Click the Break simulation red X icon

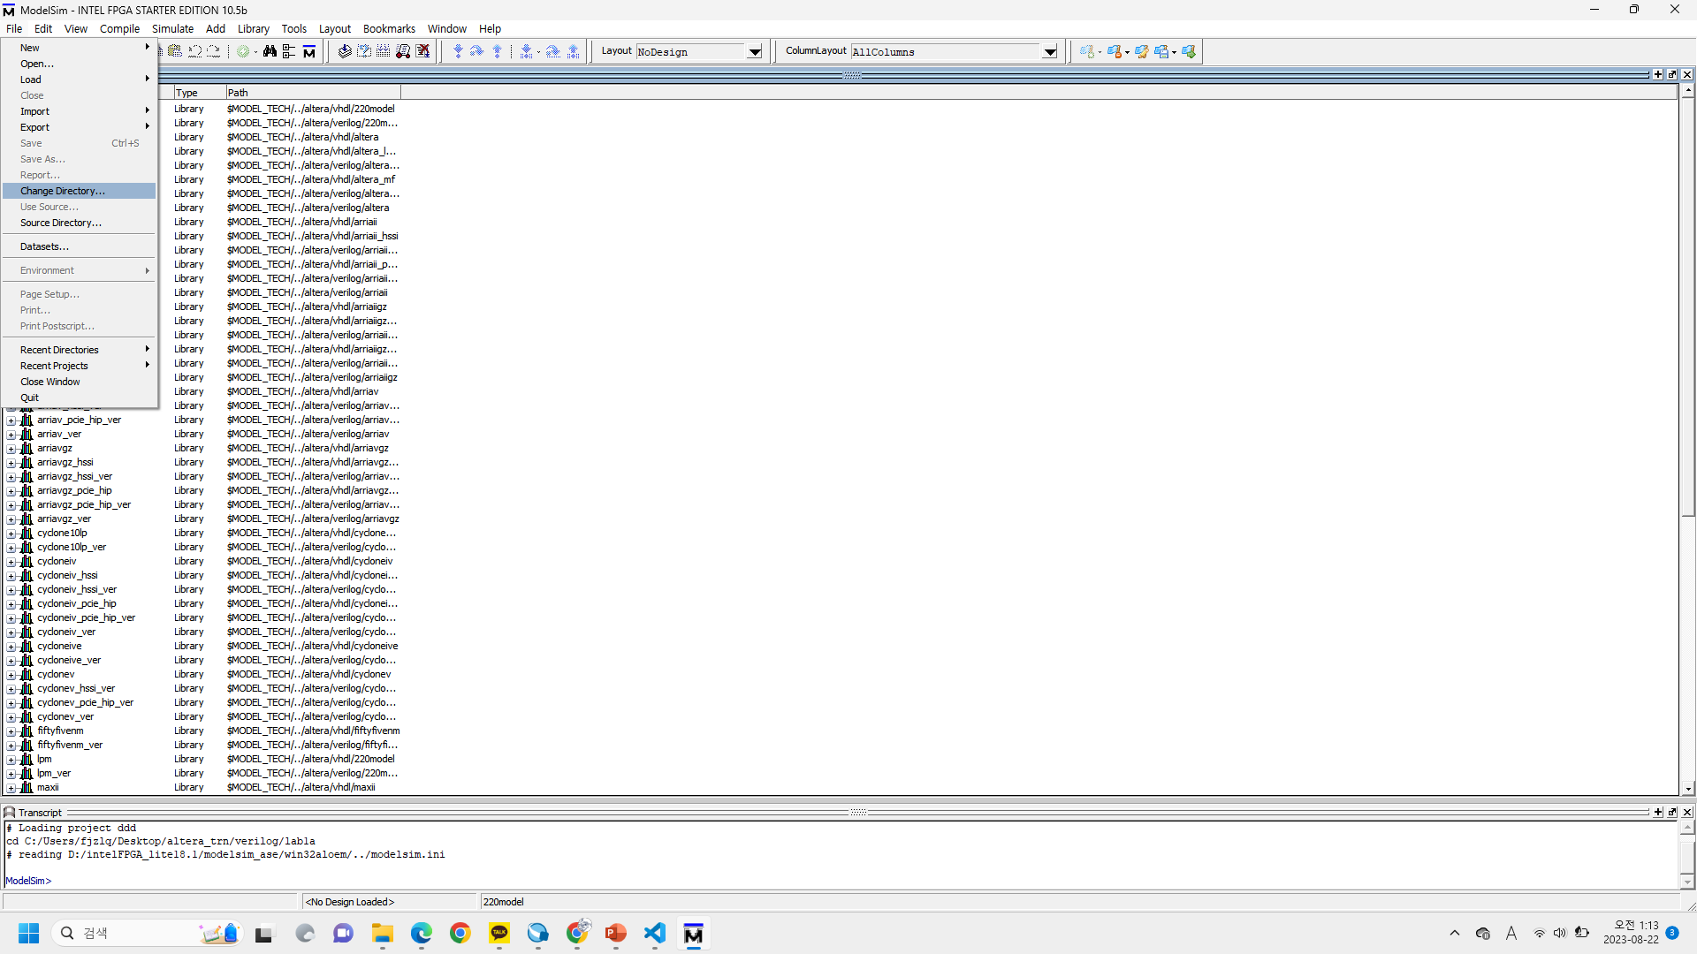pyautogui.click(x=423, y=51)
